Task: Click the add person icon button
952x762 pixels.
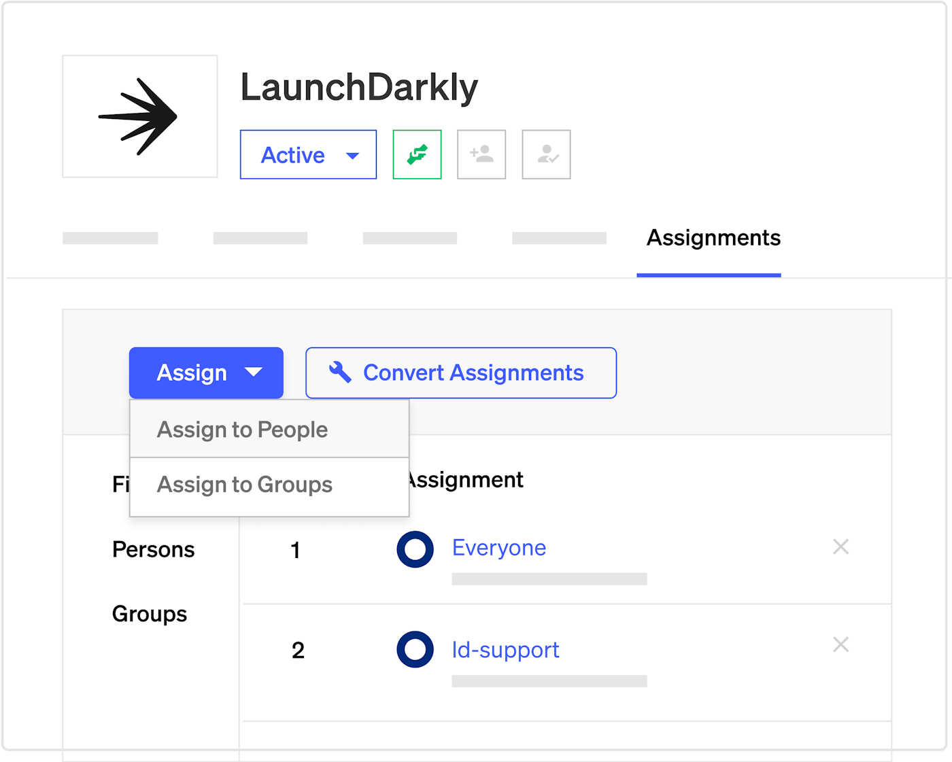Action: (x=481, y=155)
